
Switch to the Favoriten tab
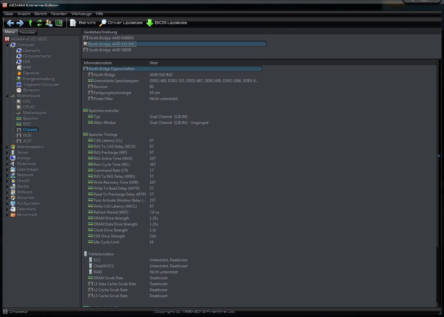coord(28,32)
